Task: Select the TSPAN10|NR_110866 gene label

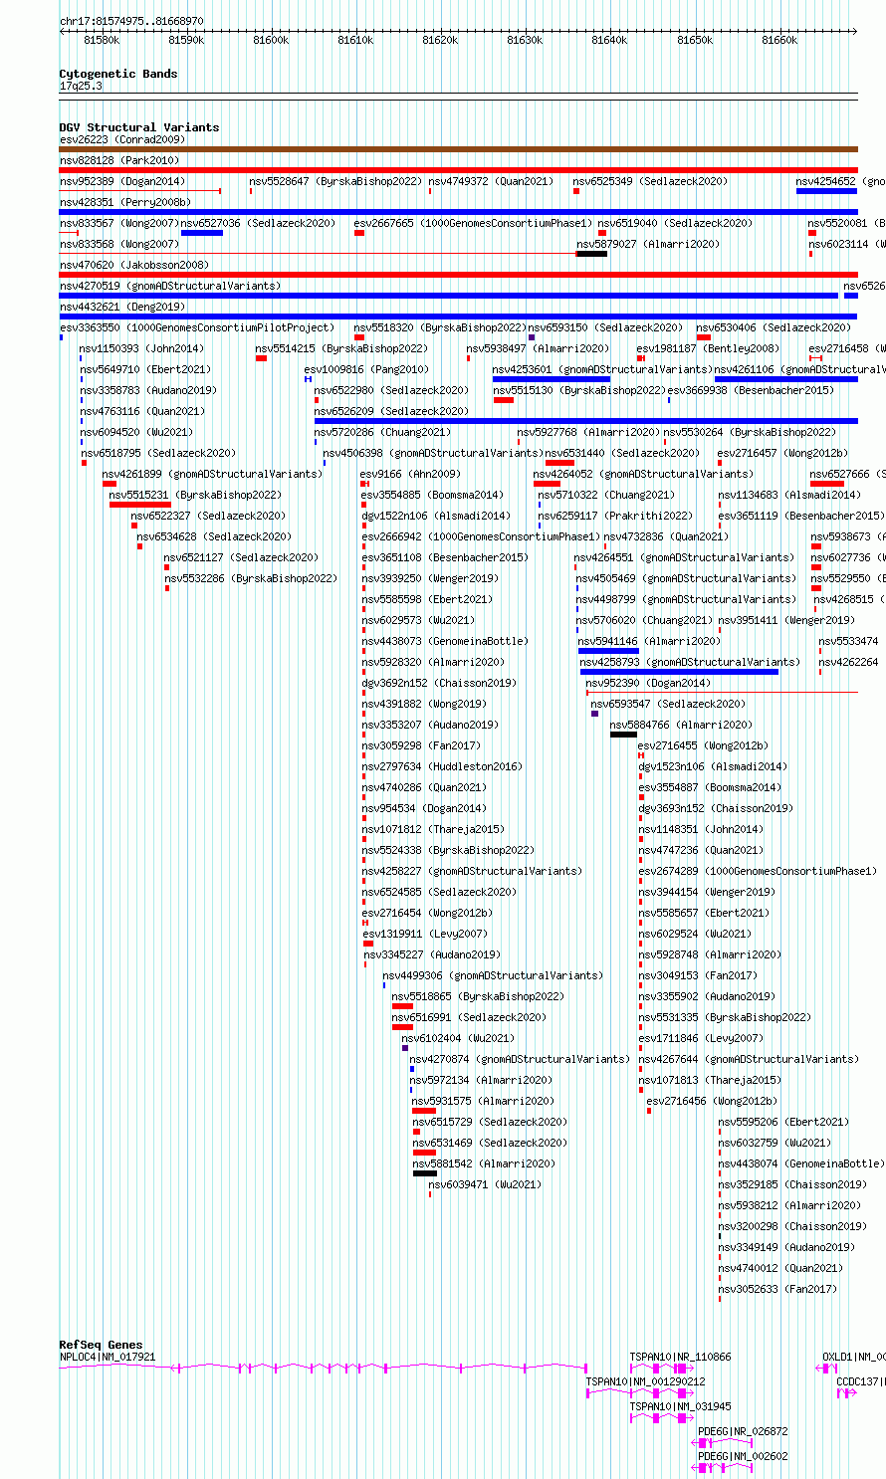Action: [680, 1357]
